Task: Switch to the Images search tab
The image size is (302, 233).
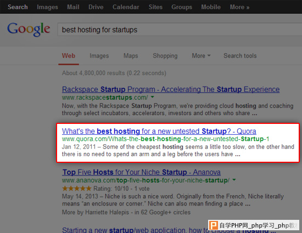Action: click(99, 56)
